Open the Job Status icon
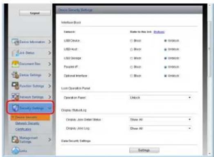The width and height of the screenshot is (214, 157). tap(16, 53)
